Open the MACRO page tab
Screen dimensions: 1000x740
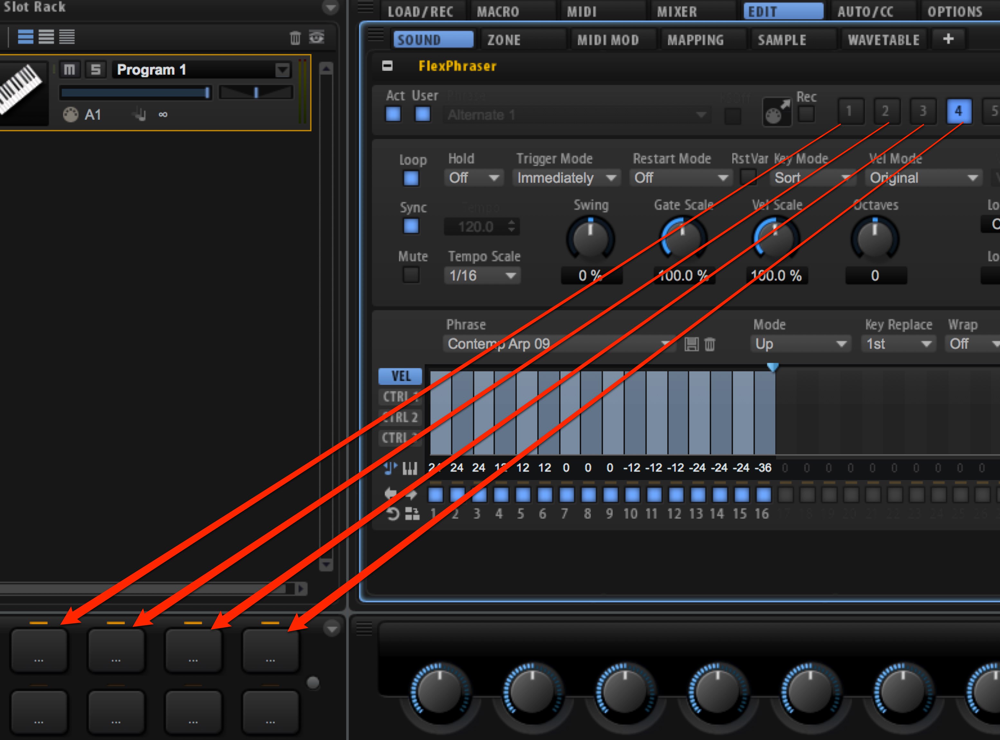pyautogui.click(x=498, y=11)
